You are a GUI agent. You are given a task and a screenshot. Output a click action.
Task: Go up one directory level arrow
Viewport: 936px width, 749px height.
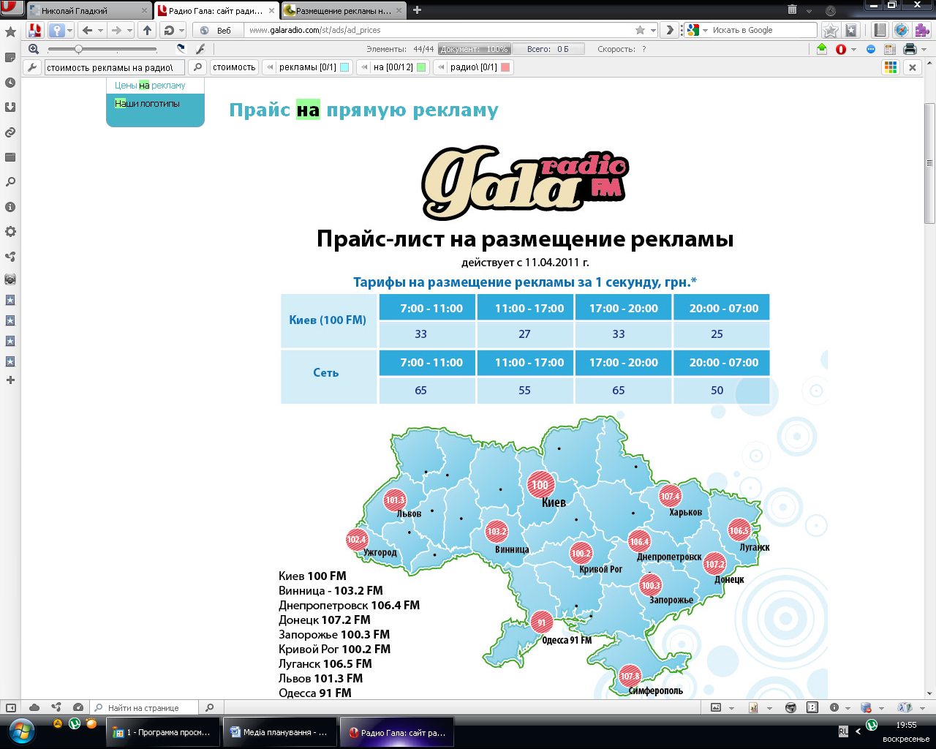(x=147, y=30)
